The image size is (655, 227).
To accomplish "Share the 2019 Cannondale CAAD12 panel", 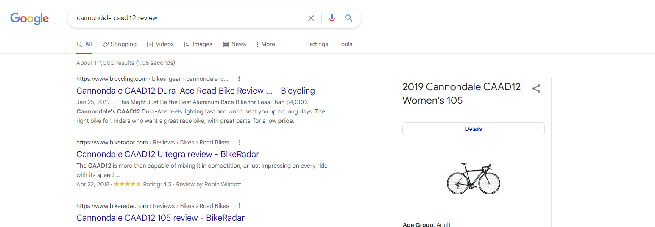I will [536, 89].
